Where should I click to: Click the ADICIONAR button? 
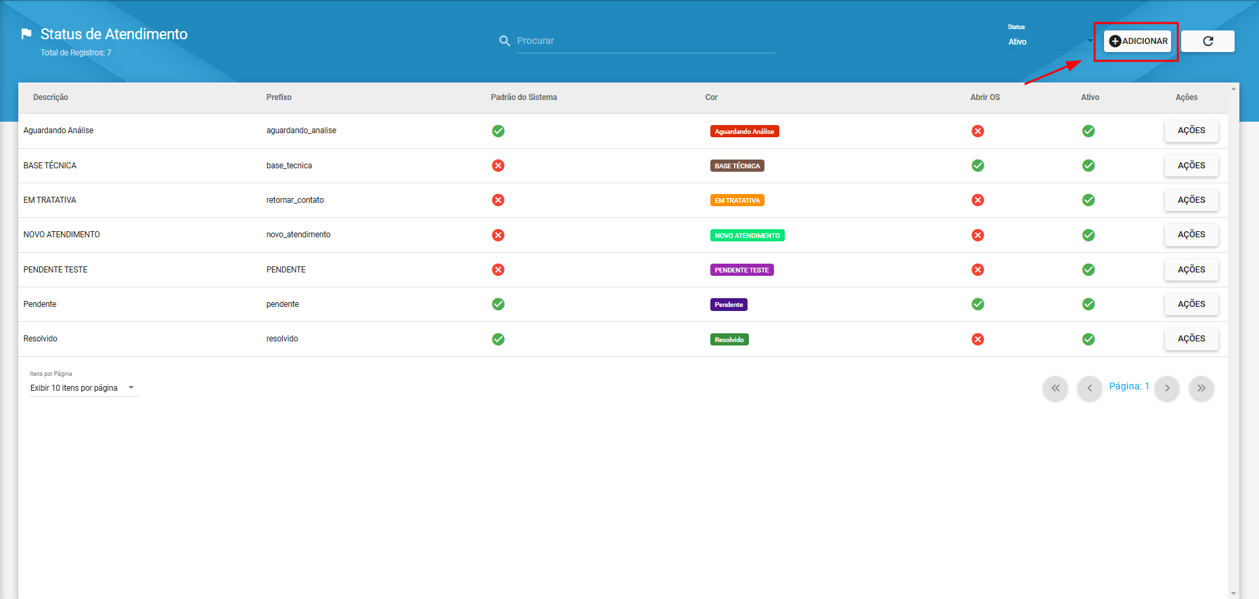tap(1137, 41)
